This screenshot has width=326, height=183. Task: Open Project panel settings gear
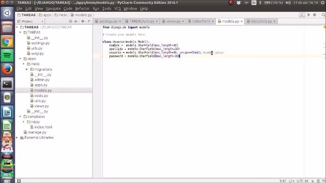coord(83,21)
